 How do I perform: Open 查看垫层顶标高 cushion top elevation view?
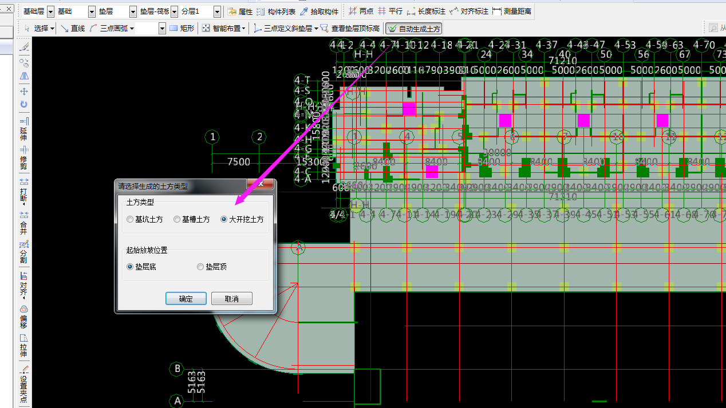pos(350,28)
